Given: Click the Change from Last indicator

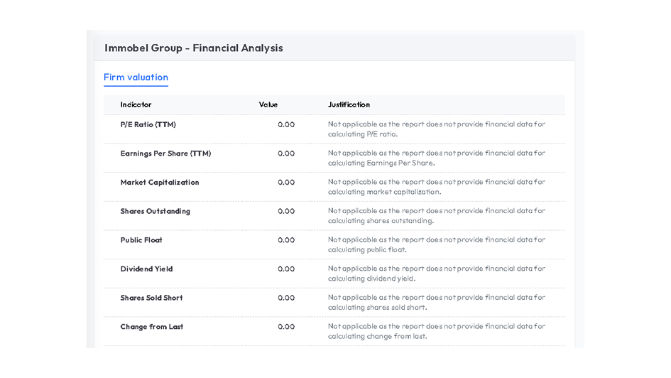Looking at the screenshot, I should click(x=151, y=327).
